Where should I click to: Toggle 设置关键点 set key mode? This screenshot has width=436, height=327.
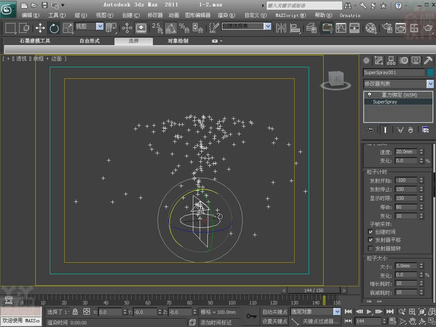click(x=275, y=321)
